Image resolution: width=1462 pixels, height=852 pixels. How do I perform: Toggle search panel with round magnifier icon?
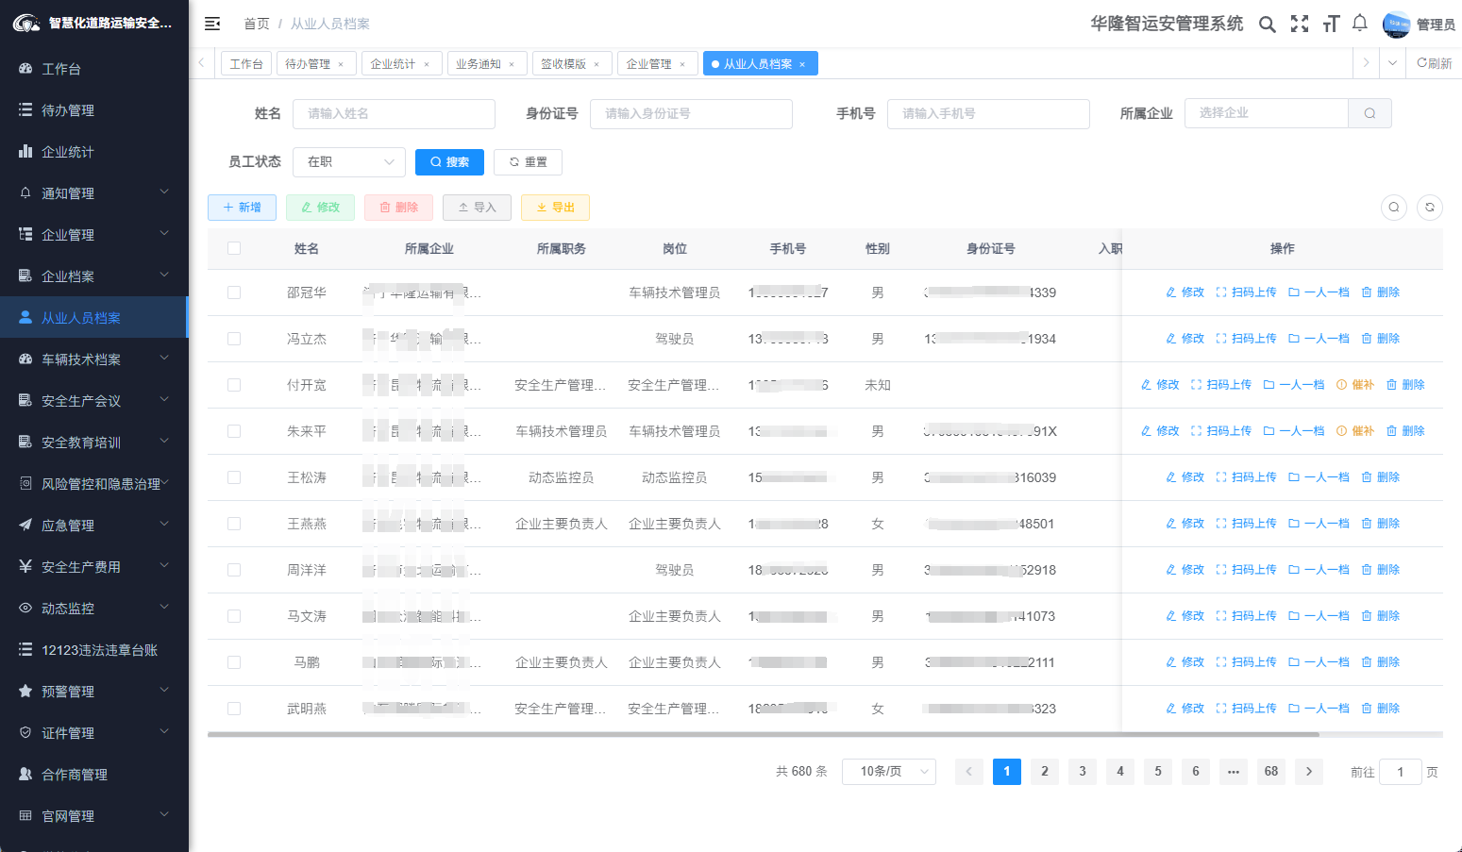click(1394, 208)
